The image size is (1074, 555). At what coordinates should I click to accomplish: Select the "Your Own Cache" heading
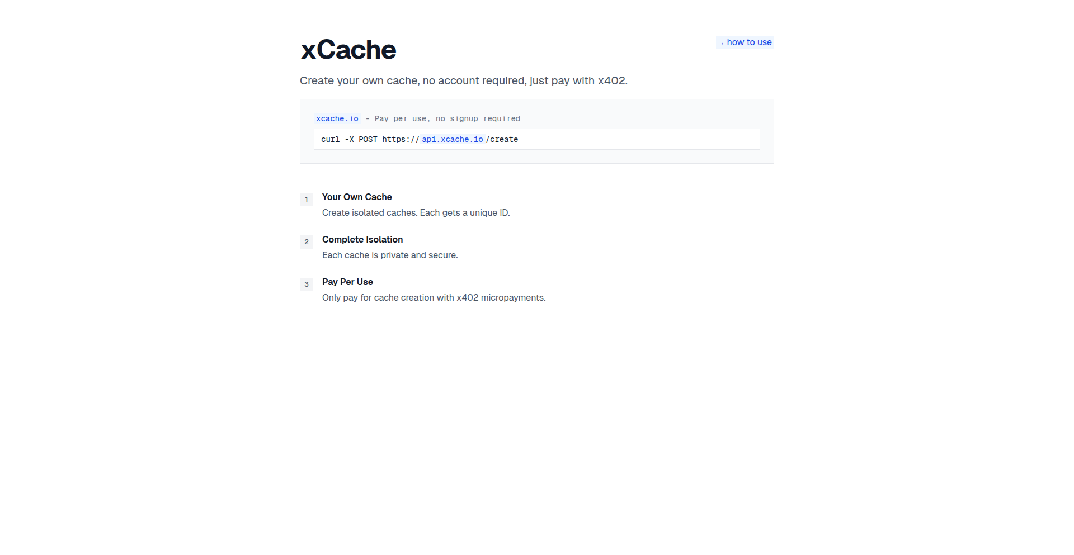(x=356, y=197)
